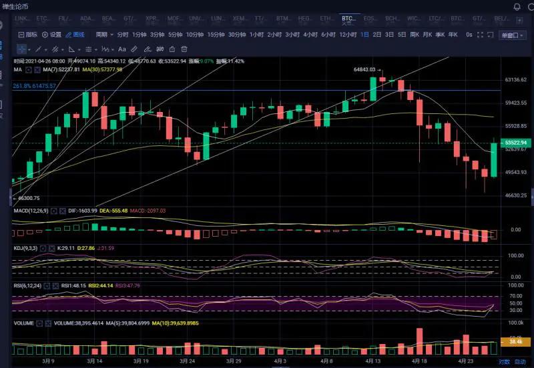Select the ruler measure tool
Image resolution: width=534 pixels, height=368 pixels.
click(x=134, y=49)
